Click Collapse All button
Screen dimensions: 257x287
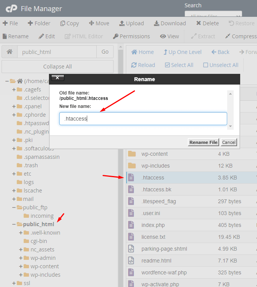(x=57, y=67)
